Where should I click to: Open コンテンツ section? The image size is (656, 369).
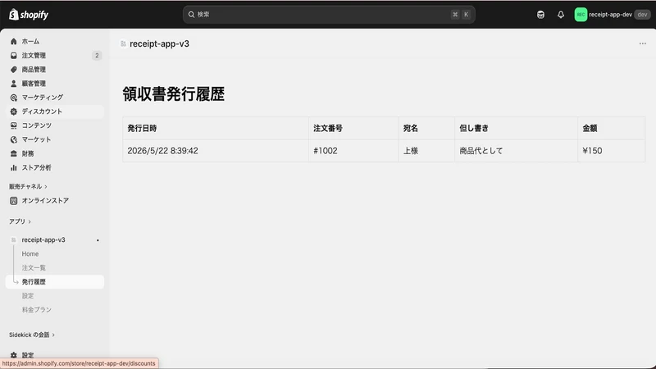click(x=55, y=125)
